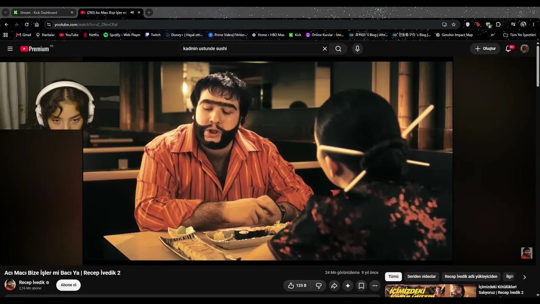The width and height of the screenshot is (540, 304).
Task: Open Genshin Impact Map bookmark
Action: 454,35
